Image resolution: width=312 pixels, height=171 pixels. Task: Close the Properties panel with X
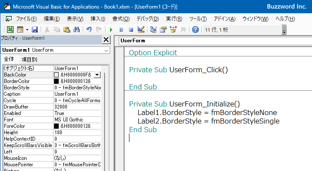pyautogui.click(x=106, y=39)
